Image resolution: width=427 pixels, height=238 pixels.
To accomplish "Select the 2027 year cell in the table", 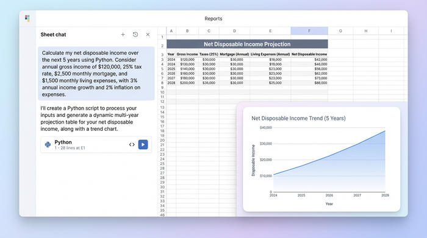I will coord(171,78).
